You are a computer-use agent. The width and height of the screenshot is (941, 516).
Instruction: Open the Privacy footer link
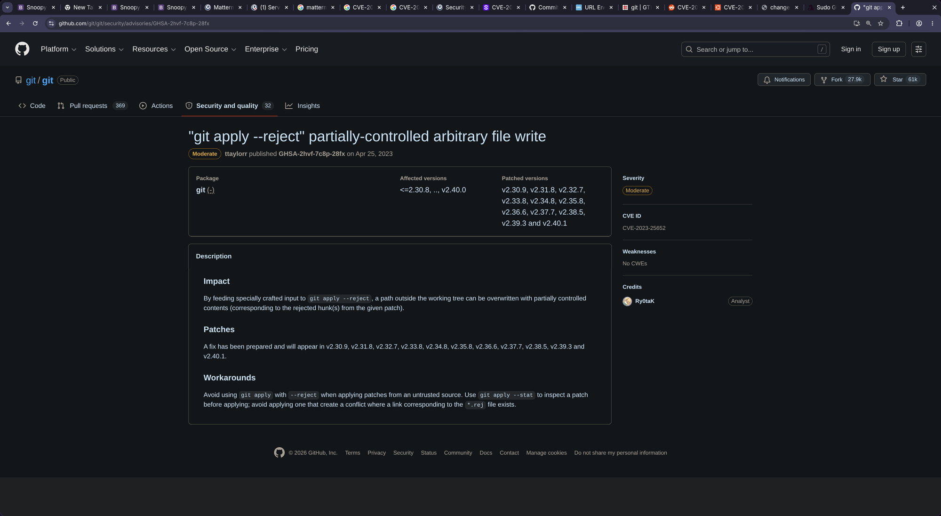coord(376,453)
